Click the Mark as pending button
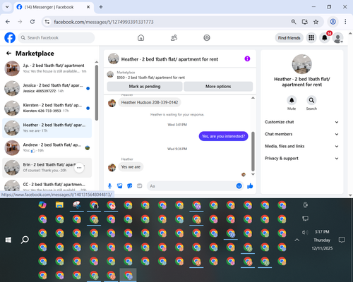Screen dimensions: 353x282 [x=145, y=86]
